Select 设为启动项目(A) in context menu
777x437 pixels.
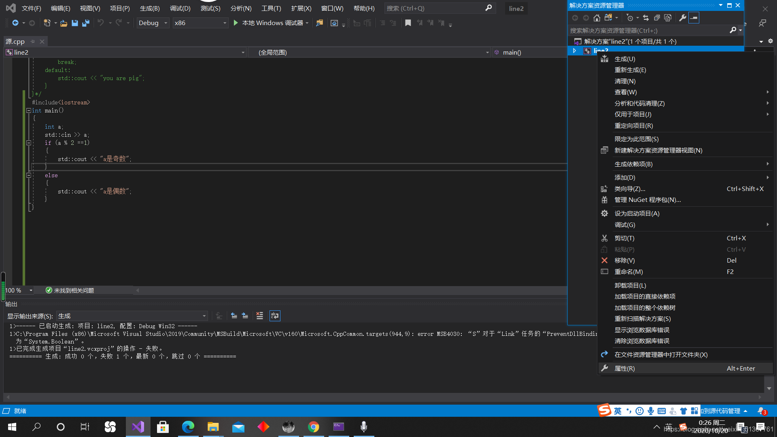(686, 214)
